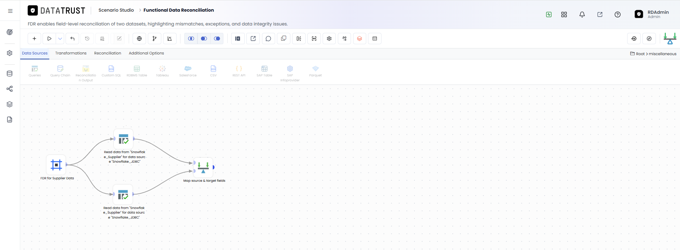This screenshot has width=680, height=250.
Task: Switch to the Reconciliation tab
Action: point(108,53)
